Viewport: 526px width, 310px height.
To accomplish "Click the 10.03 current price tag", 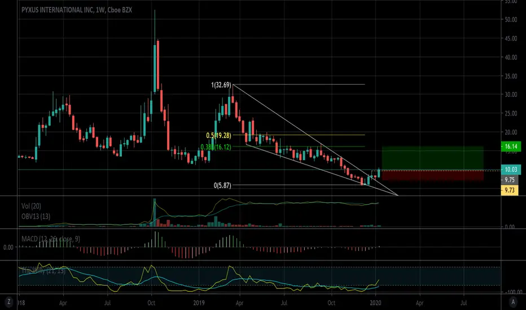I will coord(511,170).
